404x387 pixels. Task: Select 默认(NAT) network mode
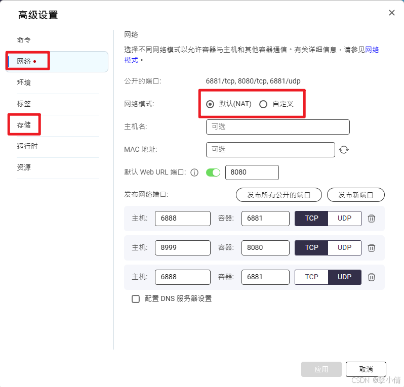point(210,104)
